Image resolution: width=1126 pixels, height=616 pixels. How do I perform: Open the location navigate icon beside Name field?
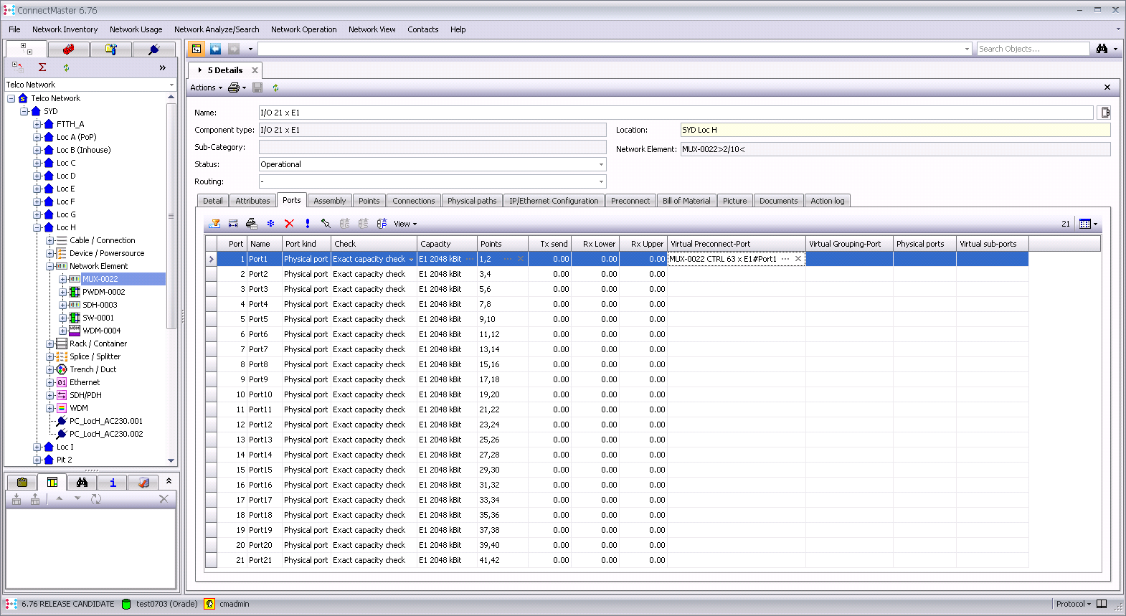[x=1105, y=113]
